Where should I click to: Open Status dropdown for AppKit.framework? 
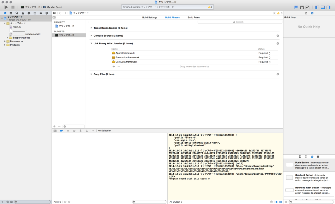point(264,53)
